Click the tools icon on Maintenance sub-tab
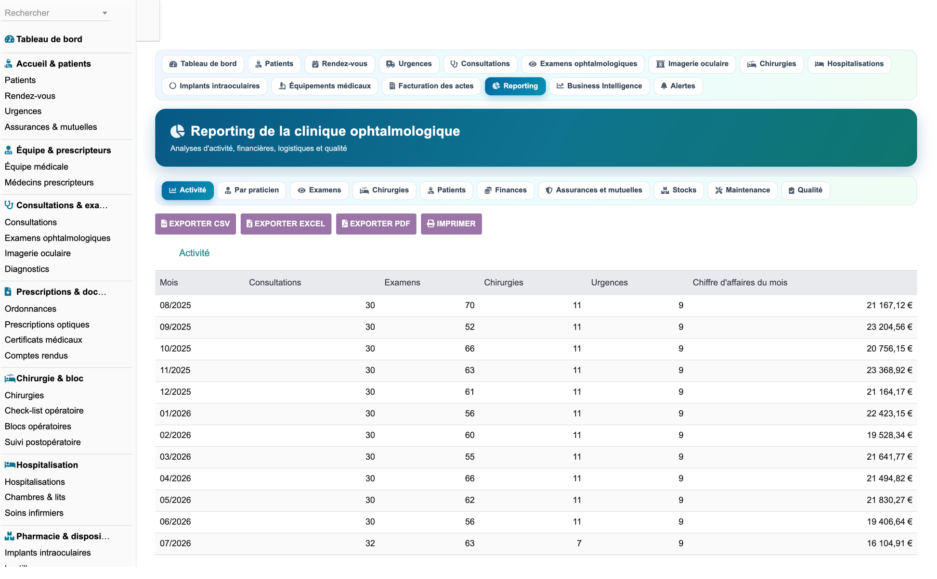This screenshot has width=937, height=579. tap(719, 190)
